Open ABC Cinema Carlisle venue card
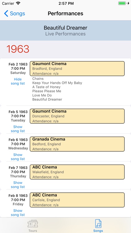131x233 pixels. coord(77,200)
